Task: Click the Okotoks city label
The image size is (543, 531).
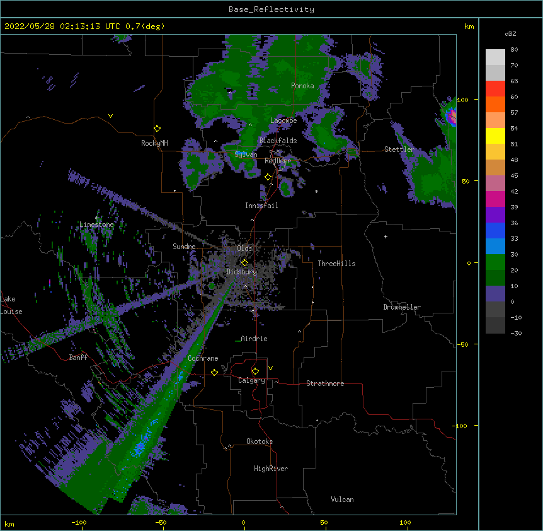Action: click(260, 441)
